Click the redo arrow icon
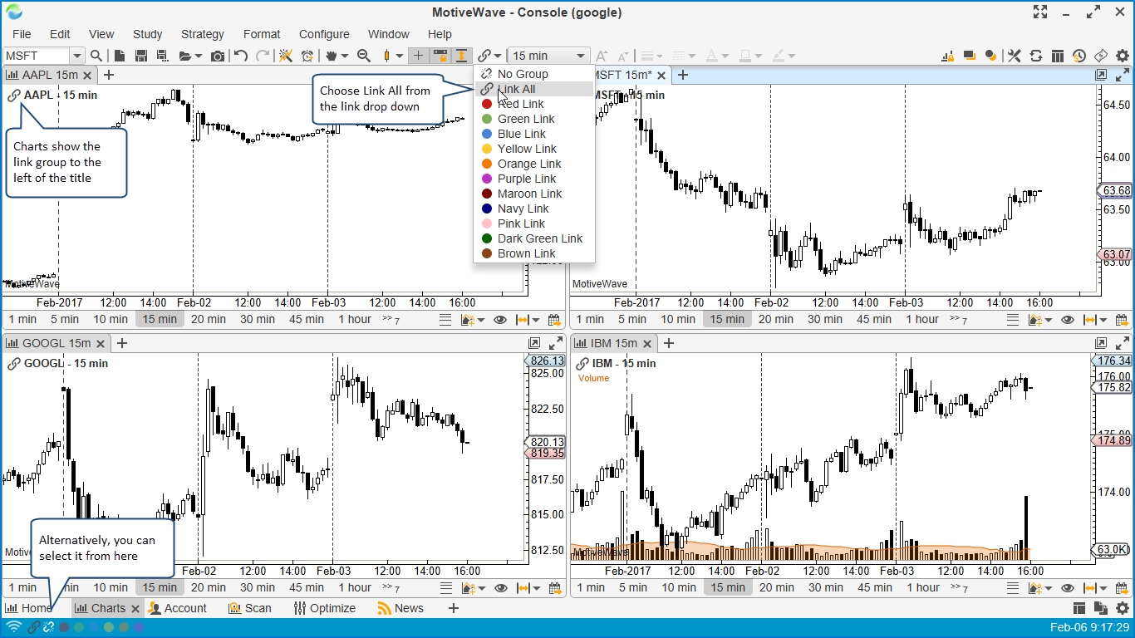Viewport: 1135px width, 638px height. (x=263, y=56)
